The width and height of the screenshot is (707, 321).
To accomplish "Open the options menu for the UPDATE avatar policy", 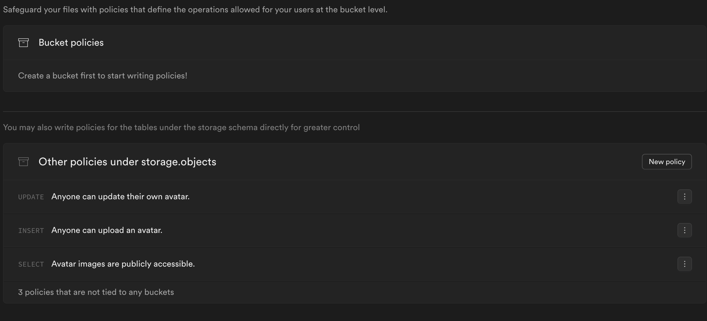I will pos(684,197).
